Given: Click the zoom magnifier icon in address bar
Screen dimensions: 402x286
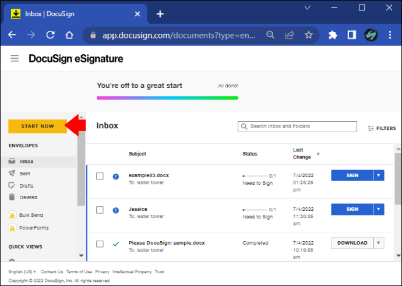Looking at the screenshot, I should [270, 34].
